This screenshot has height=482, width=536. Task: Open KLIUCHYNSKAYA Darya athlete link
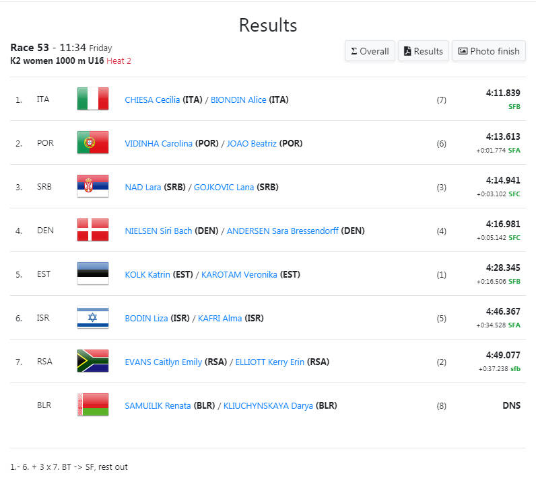click(x=268, y=406)
